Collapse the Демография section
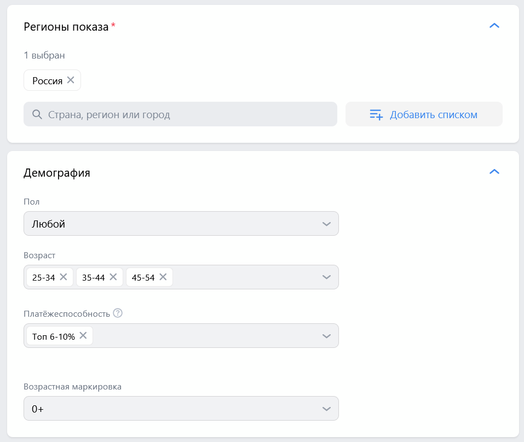Image resolution: width=524 pixels, height=442 pixels. point(494,172)
